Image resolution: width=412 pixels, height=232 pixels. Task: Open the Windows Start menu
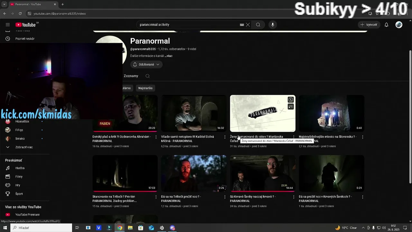point(5,228)
